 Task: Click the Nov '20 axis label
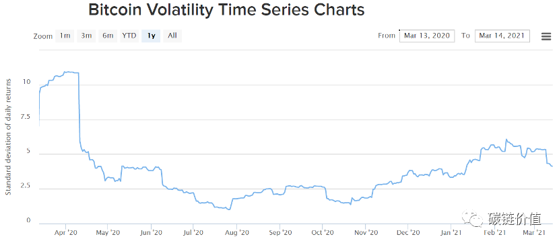(x=366, y=233)
